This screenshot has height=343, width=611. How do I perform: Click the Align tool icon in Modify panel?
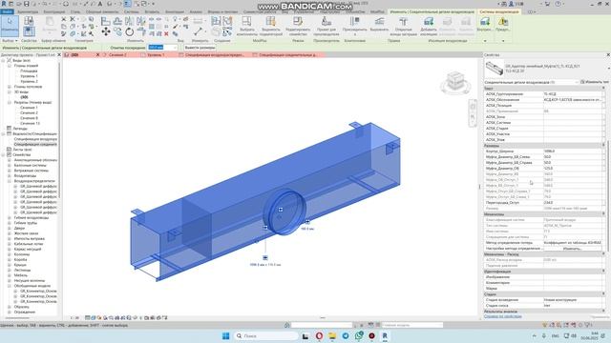106,21
